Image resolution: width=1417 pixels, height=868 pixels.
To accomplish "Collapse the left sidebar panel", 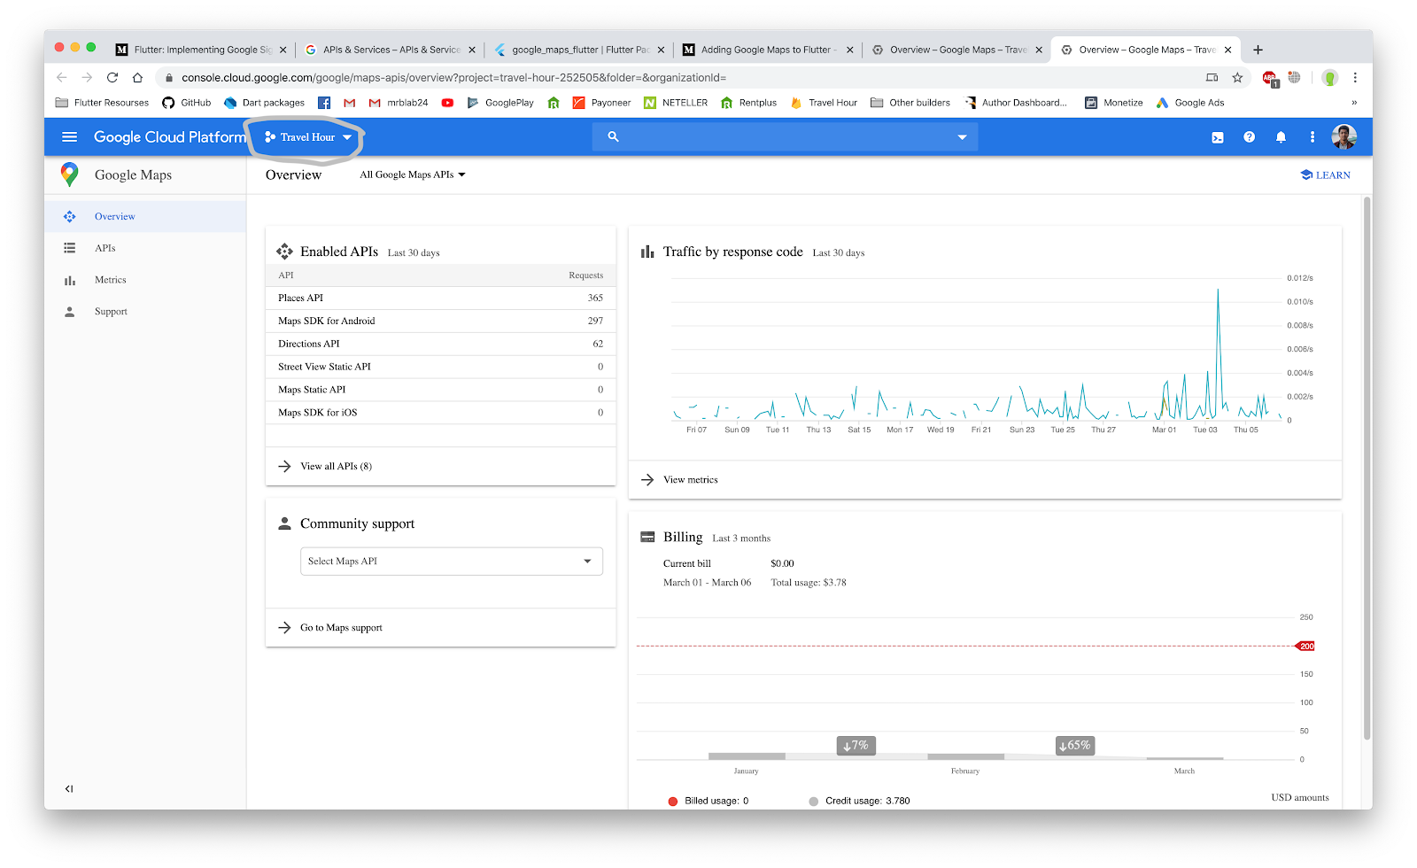I will [x=69, y=788].
